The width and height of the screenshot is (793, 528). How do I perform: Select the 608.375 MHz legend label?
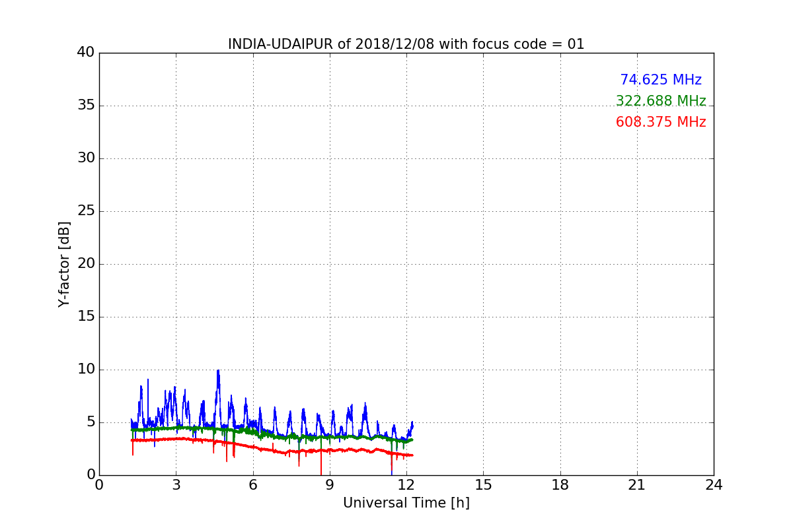[661, 122]
